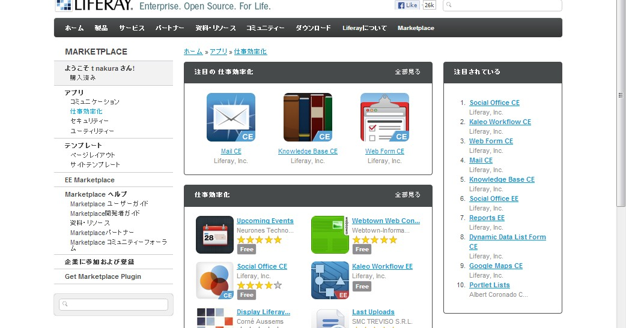Open the 資料・リソース navigation menu item

point(216,28)
